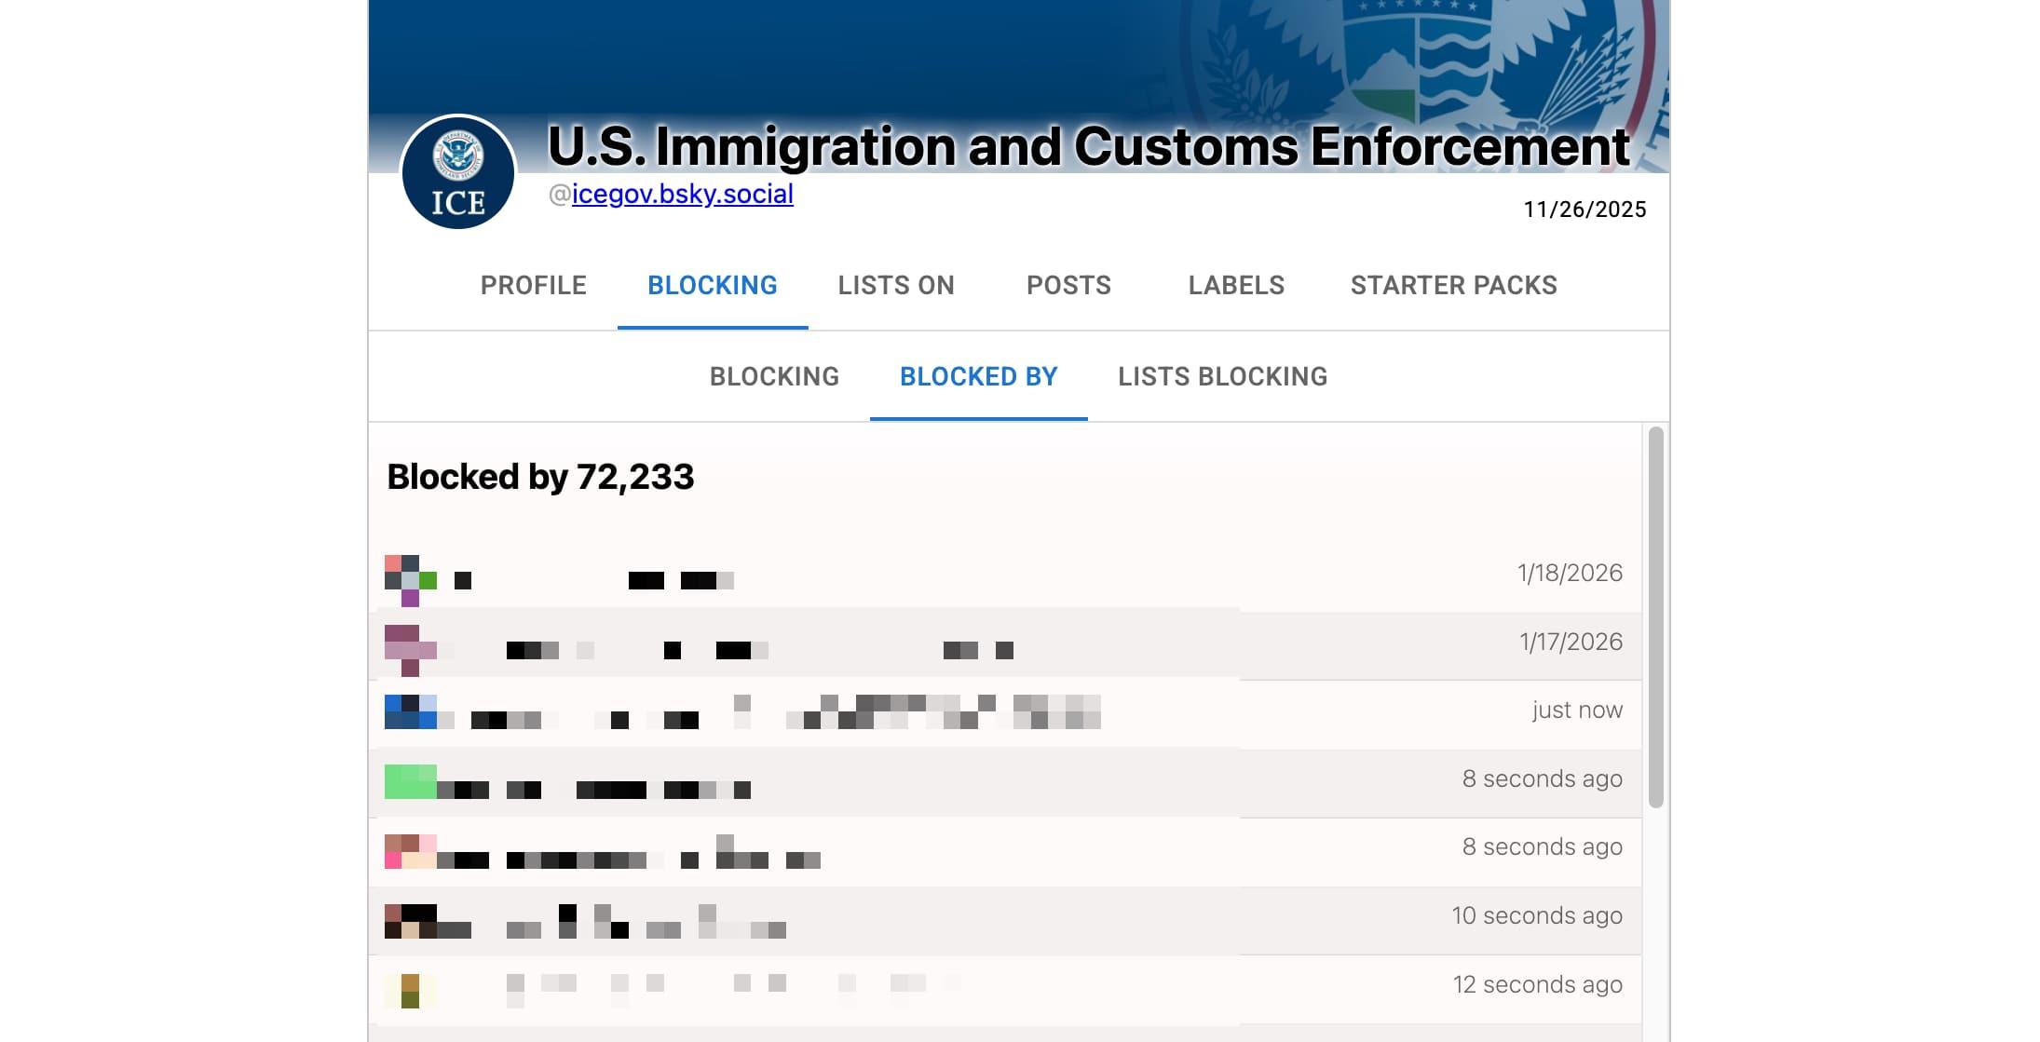Click the blocker avatar dated 1/18/2026

pos(410,580)
